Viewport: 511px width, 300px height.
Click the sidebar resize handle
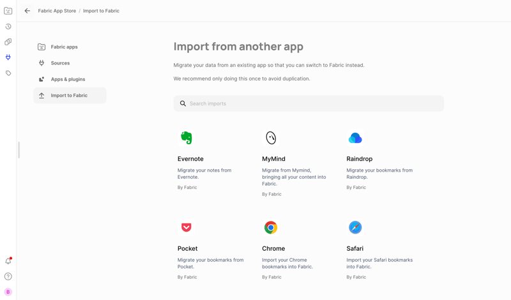coord(19,150)
